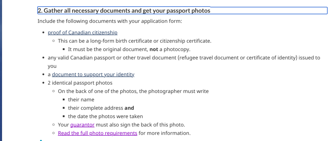The height and width of the screenshot is (141, 336).
Task: Click the 'It must be the original document' line
Action: point(129,49)
